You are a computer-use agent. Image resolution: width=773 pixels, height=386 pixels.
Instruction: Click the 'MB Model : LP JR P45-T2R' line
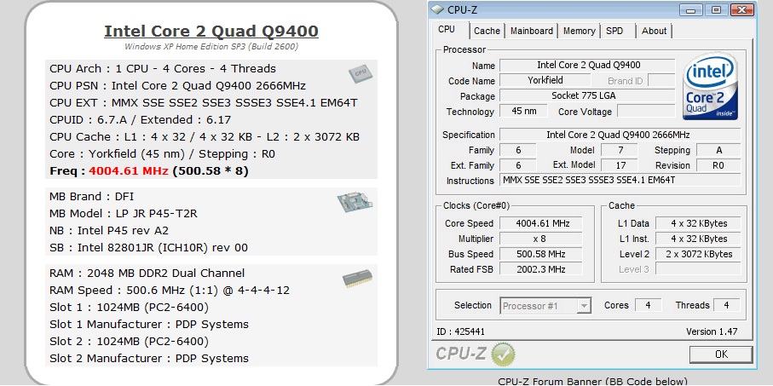[x=124, y=214]
